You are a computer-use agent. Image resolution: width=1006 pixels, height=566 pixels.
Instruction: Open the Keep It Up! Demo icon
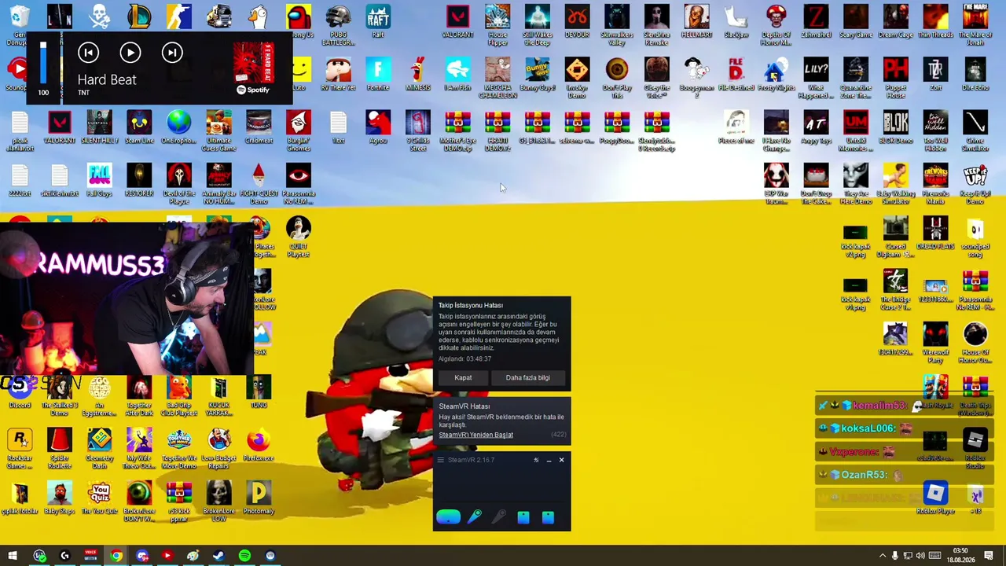[975, 184]
